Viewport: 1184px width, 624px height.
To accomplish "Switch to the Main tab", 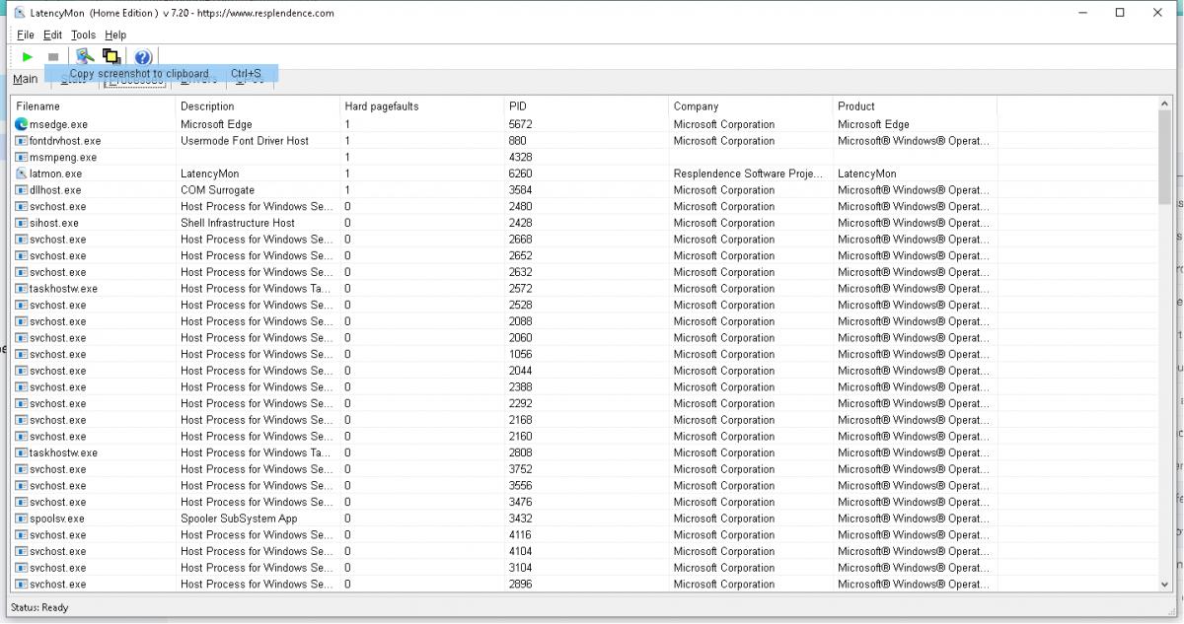I will tap(26, 79).
